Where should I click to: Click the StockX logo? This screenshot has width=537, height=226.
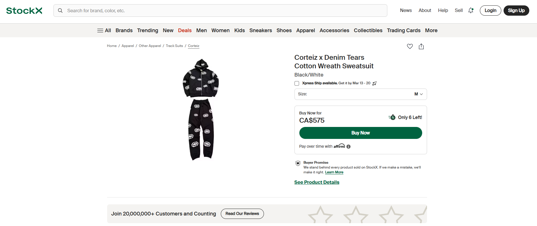[24, 10]
